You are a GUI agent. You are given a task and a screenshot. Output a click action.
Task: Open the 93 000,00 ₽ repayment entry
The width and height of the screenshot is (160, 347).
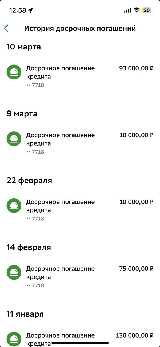click(x=80, y=76)
